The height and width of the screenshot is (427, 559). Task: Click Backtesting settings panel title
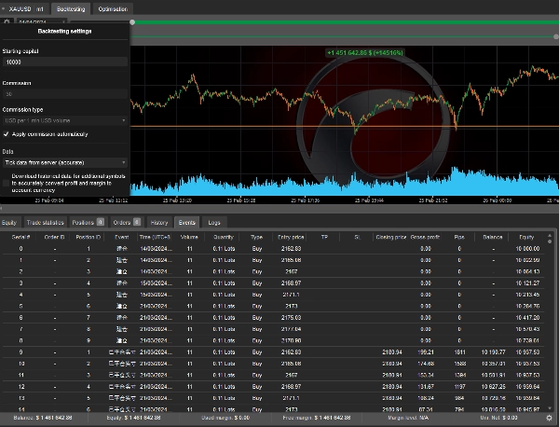coord(64,32)
